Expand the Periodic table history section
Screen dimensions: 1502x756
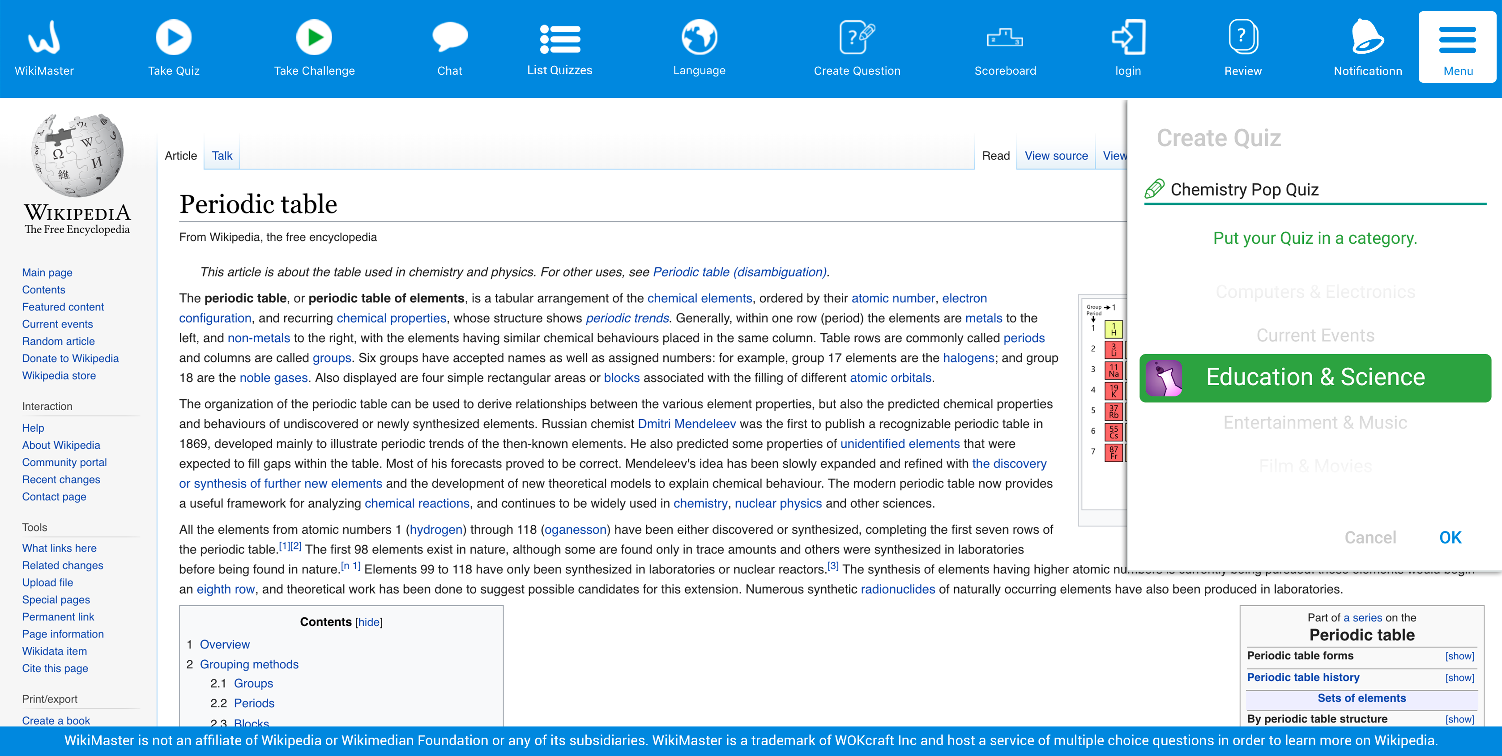point(1459,678)
